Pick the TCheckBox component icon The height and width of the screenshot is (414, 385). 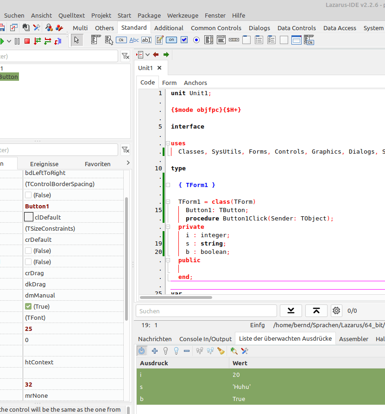click(184, 40)
